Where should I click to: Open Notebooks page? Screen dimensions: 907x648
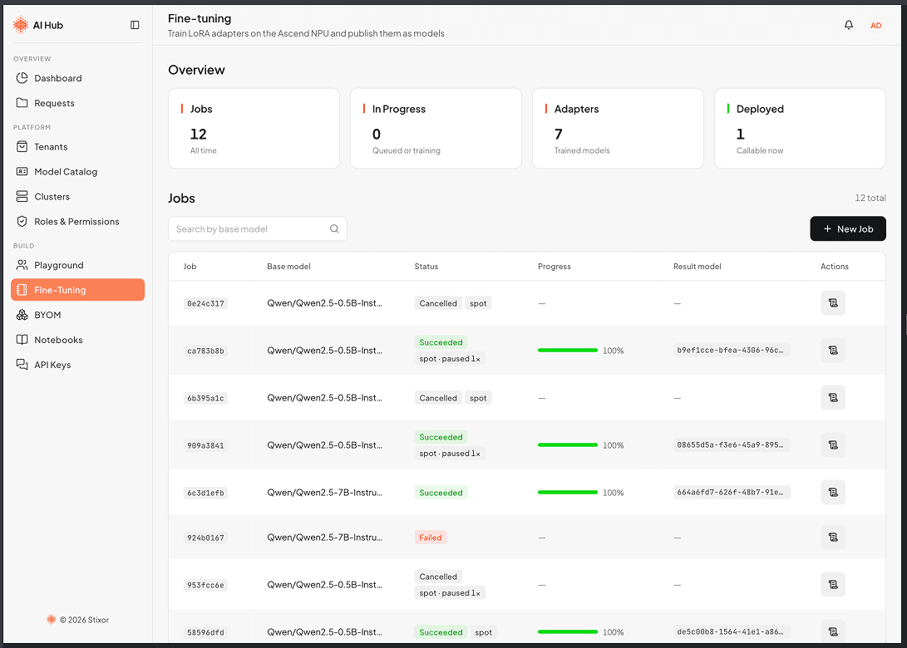point(77,340)
